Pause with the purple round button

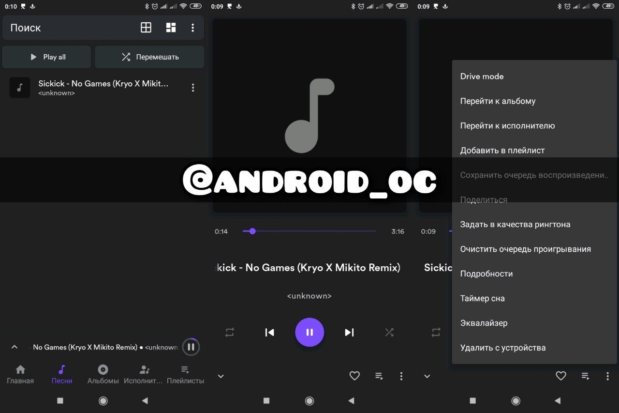(309, 332)
